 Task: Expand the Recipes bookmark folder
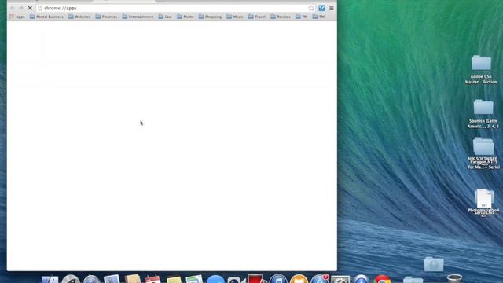[x=281, y=17]
